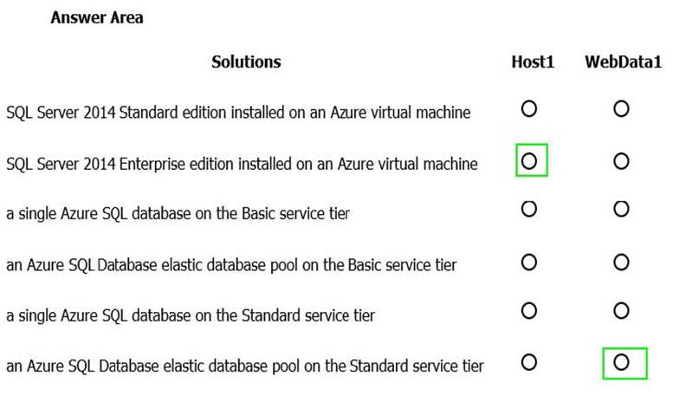Pick WebData1 for single database Basic tier

620,209
